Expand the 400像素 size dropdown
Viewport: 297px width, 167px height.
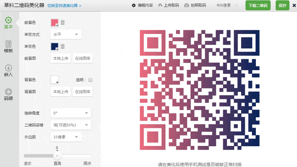pos(227,5)
